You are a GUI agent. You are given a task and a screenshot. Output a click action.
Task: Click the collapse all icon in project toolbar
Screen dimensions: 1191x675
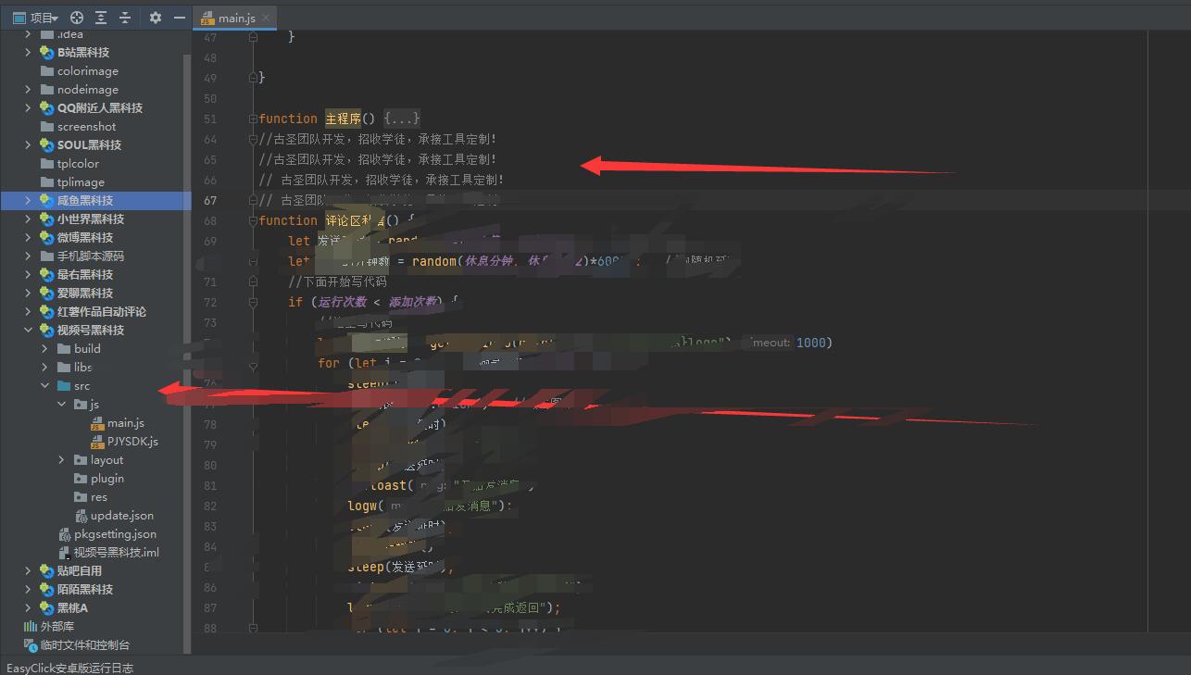[x=125, y=18]
